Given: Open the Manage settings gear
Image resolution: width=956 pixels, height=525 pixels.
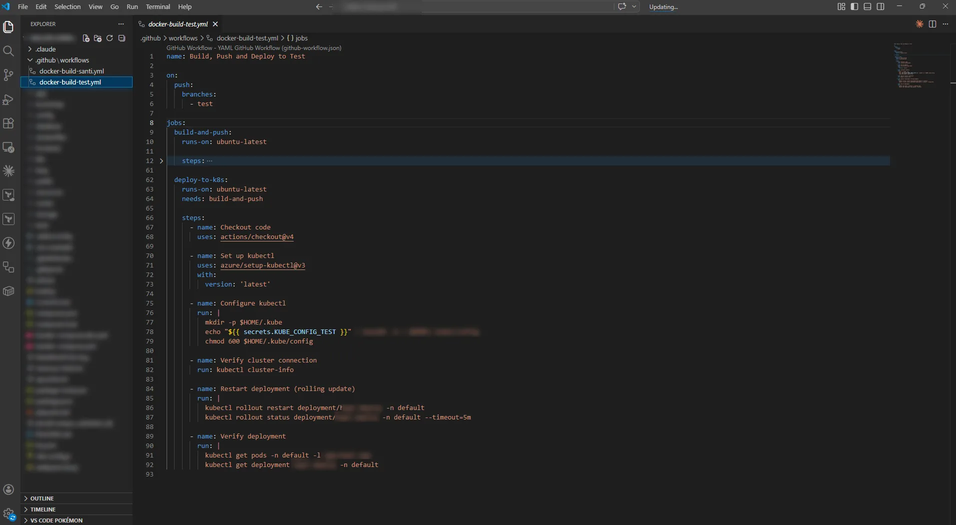Looking at the screenshot, I should (x=9, y=513).
